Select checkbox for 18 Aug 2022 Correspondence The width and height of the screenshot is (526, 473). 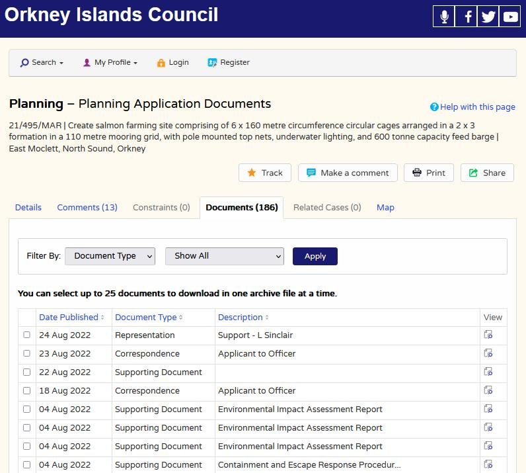[27, 390]
